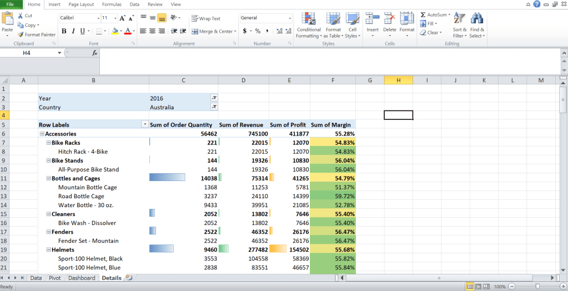Collapse the Accessories row group
The image size is (568, 291).
42,134
